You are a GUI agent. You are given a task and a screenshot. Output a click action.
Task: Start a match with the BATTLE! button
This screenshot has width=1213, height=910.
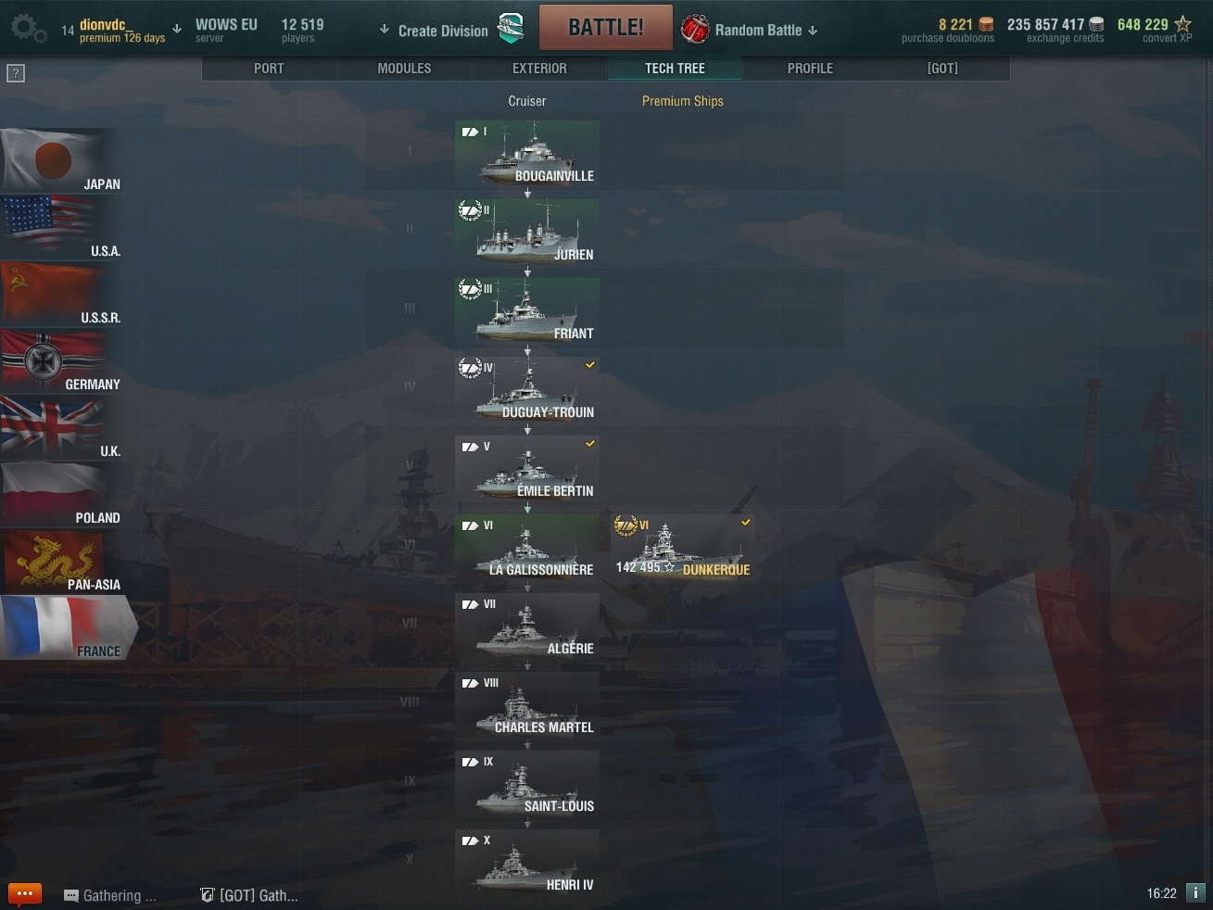point(606,28)
